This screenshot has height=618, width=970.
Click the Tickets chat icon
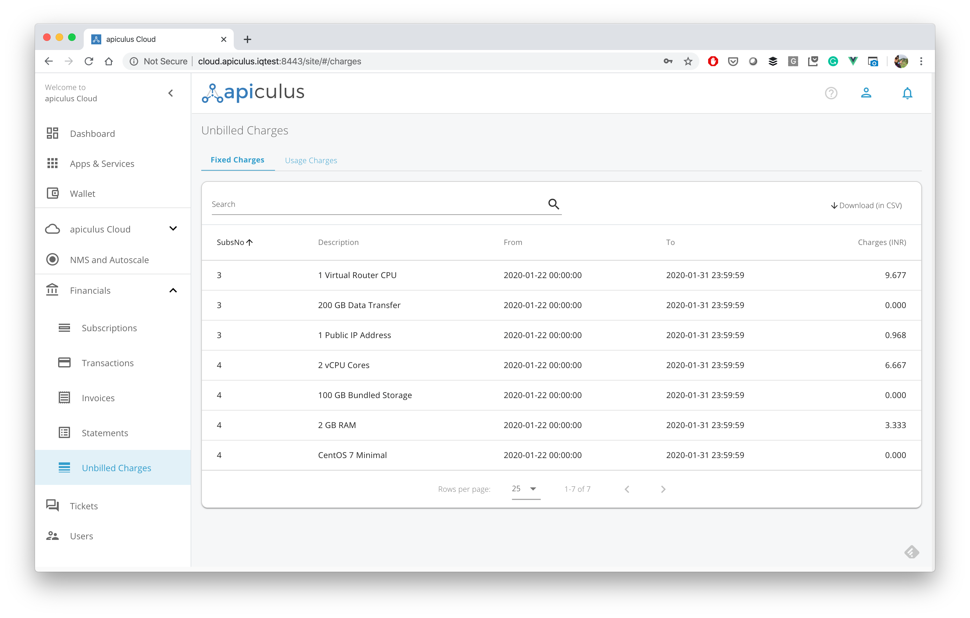click(52, 505)
